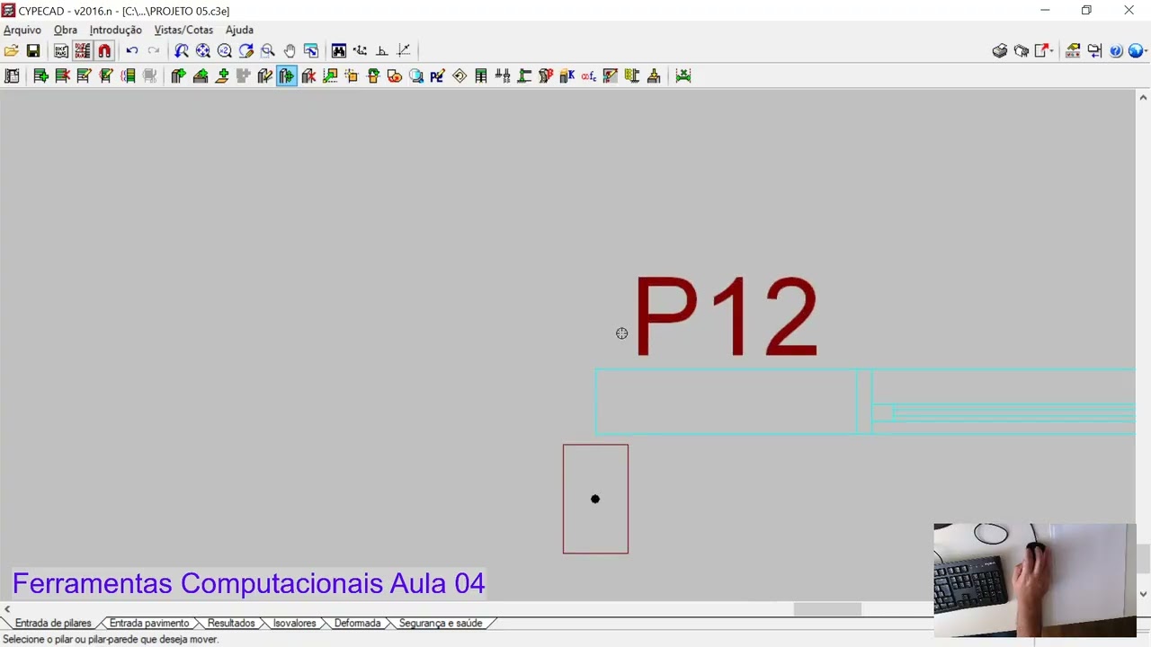Open the Obra menu
1151x647 pixels.
pos(66,30)
